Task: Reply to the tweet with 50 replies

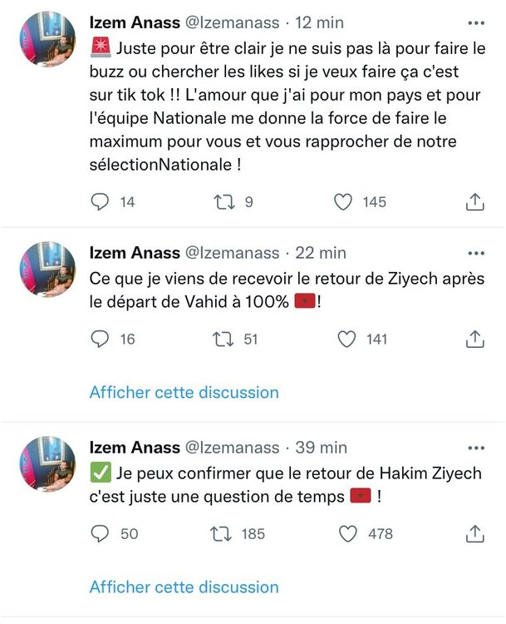Action: tap(100, 533)
